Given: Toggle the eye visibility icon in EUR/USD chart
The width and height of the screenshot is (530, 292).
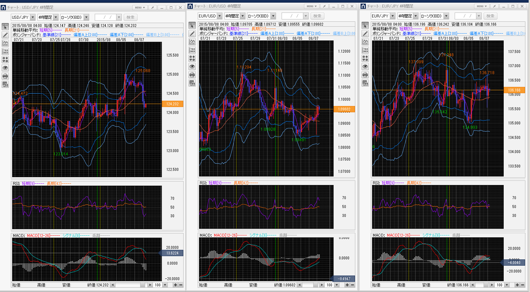Looking at the screenshot, I should (x=192, y=66).
